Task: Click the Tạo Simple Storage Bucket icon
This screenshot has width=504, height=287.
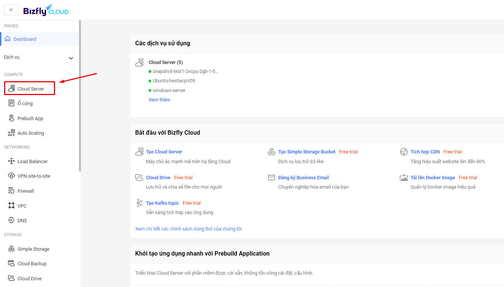Action: (x=271, y=152)
